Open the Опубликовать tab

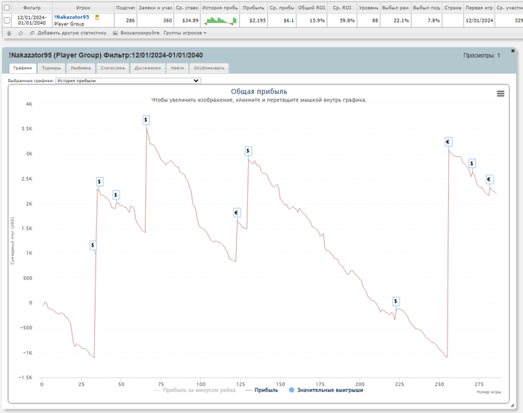pyautogui.click(x=209, y=68)
